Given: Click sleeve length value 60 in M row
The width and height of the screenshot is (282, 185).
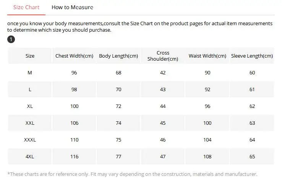Looking at the screenshot, I should pyautogui.click(x=252, y=72).
